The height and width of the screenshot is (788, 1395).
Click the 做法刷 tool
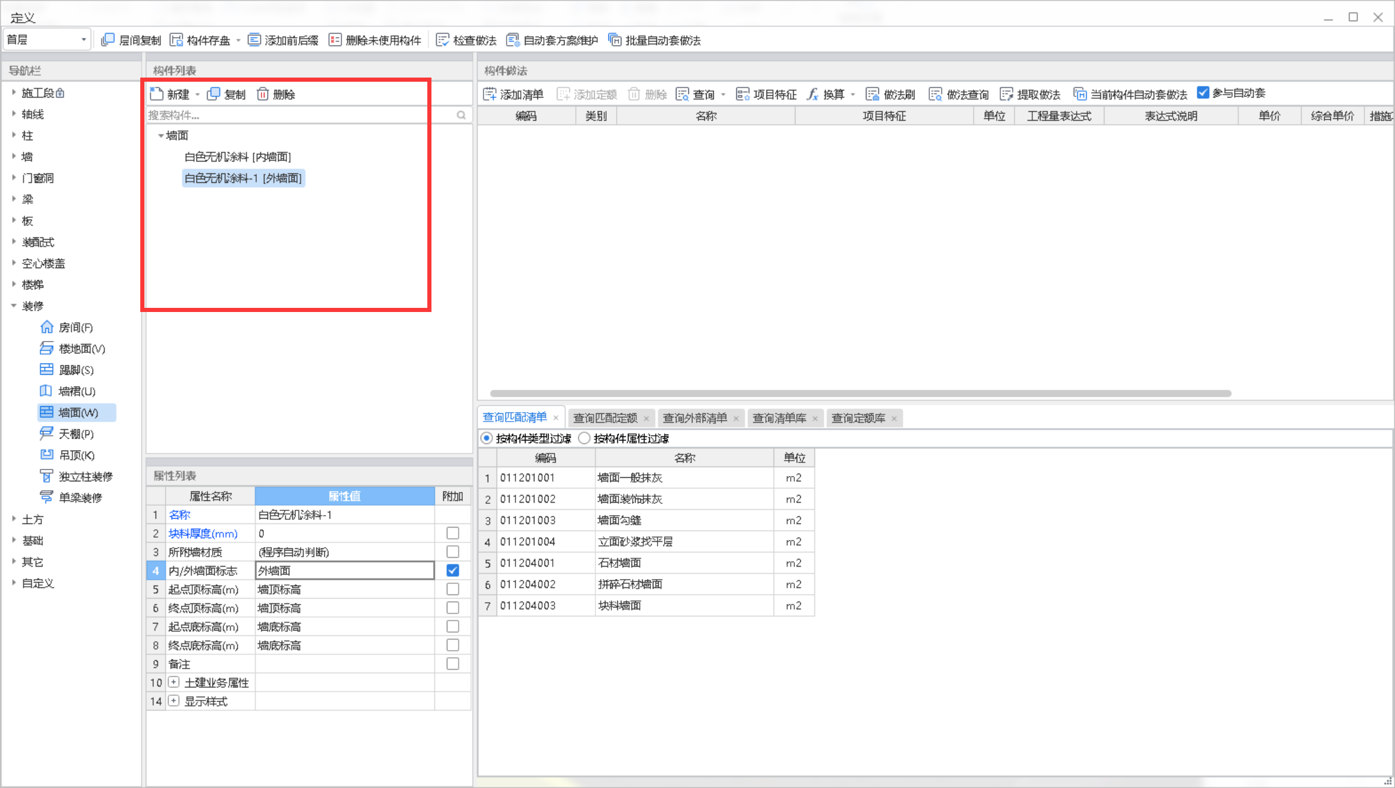point(891,94)
